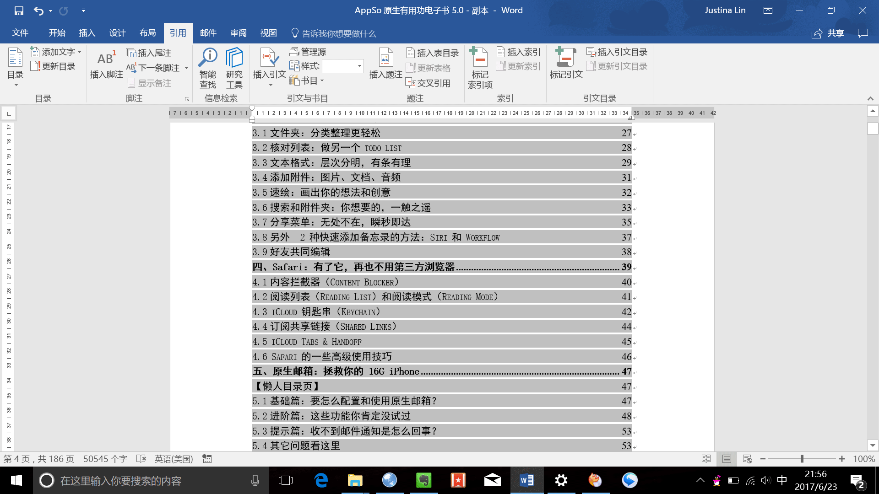The height and width of the screenshot is (494, 879).
Task: Click the Windows Start button
Action: pyautogui.click(x=16, y=480)
